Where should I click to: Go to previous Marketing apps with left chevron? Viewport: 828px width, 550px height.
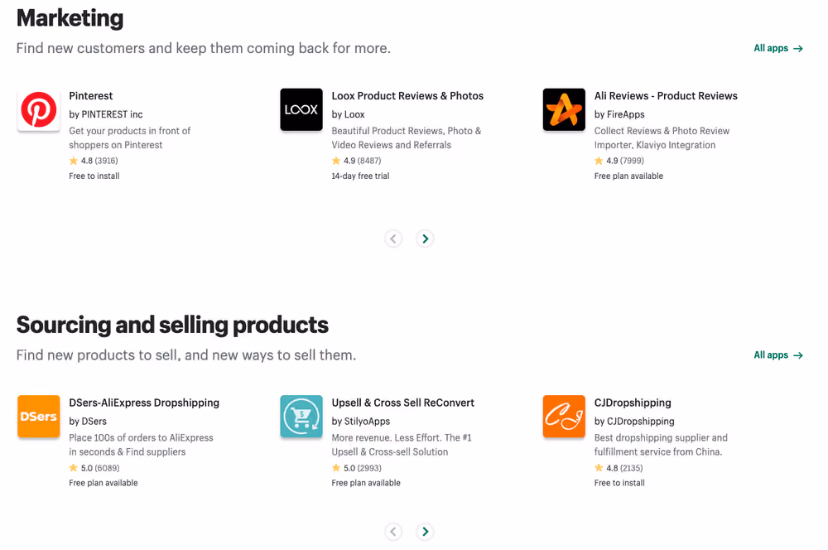click(x=393, y=239)
